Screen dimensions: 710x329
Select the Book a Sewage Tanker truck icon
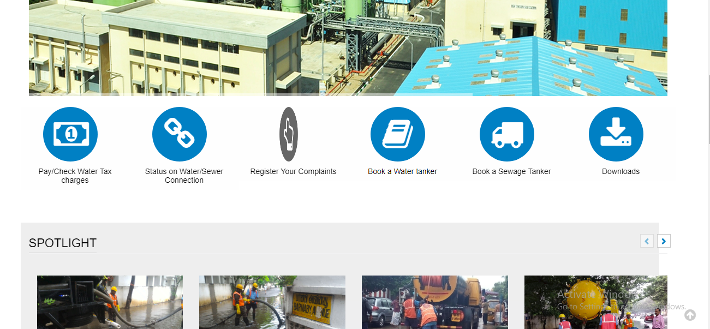pos(507,134)
